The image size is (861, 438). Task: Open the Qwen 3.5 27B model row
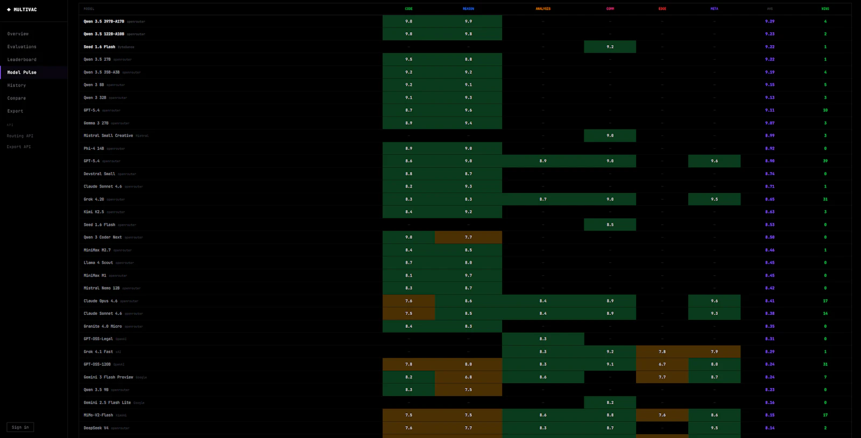pyautogui.click(x=465, y=60)
